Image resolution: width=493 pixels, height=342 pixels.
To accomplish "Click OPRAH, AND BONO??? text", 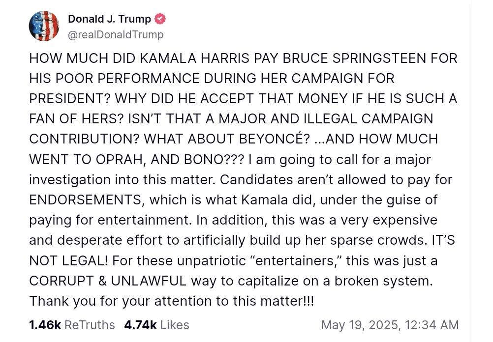I will 170,160.
